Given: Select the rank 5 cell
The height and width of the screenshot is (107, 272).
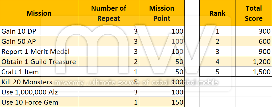Looking at the screenshot, I should 217,72.
